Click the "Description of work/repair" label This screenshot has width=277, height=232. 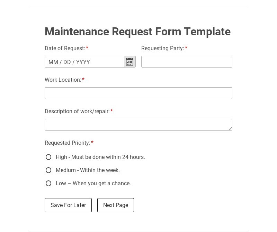(77, 111)
